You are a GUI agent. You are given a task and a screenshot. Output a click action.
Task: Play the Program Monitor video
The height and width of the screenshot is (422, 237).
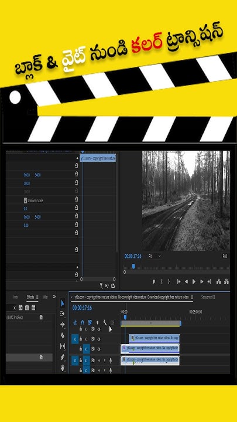click(x=194, y=281)
